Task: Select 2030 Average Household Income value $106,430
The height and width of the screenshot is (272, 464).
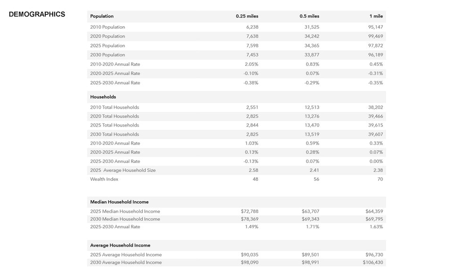Action: click(x=373, y=262)
